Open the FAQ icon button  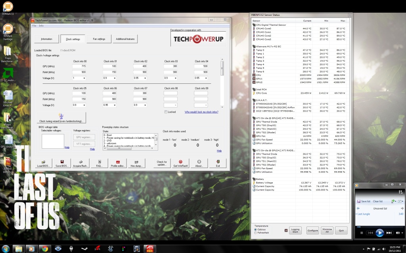tap(99, 163)
